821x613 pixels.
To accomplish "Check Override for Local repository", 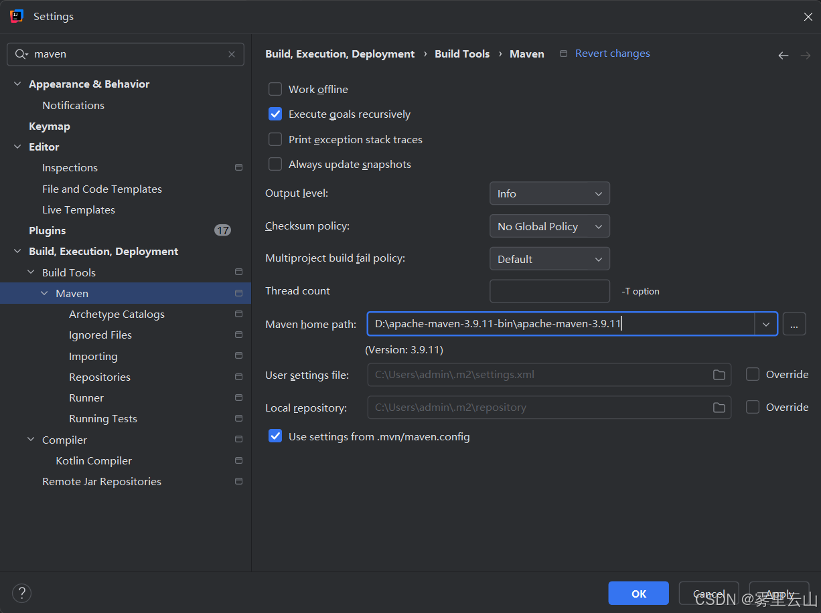I will 753,407.
